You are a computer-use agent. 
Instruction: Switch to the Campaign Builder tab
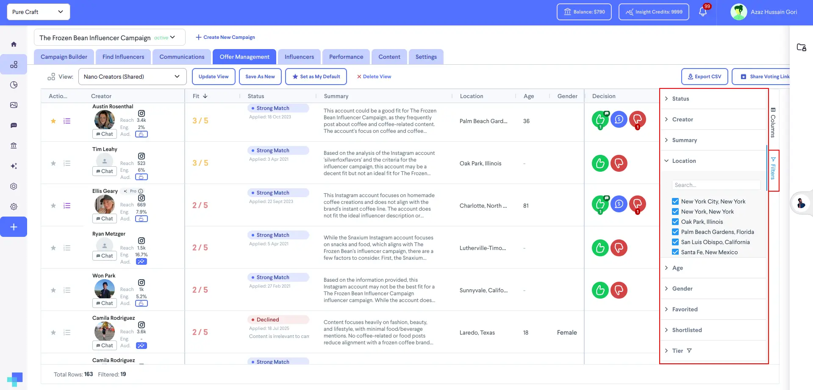(x=64, y=57)
